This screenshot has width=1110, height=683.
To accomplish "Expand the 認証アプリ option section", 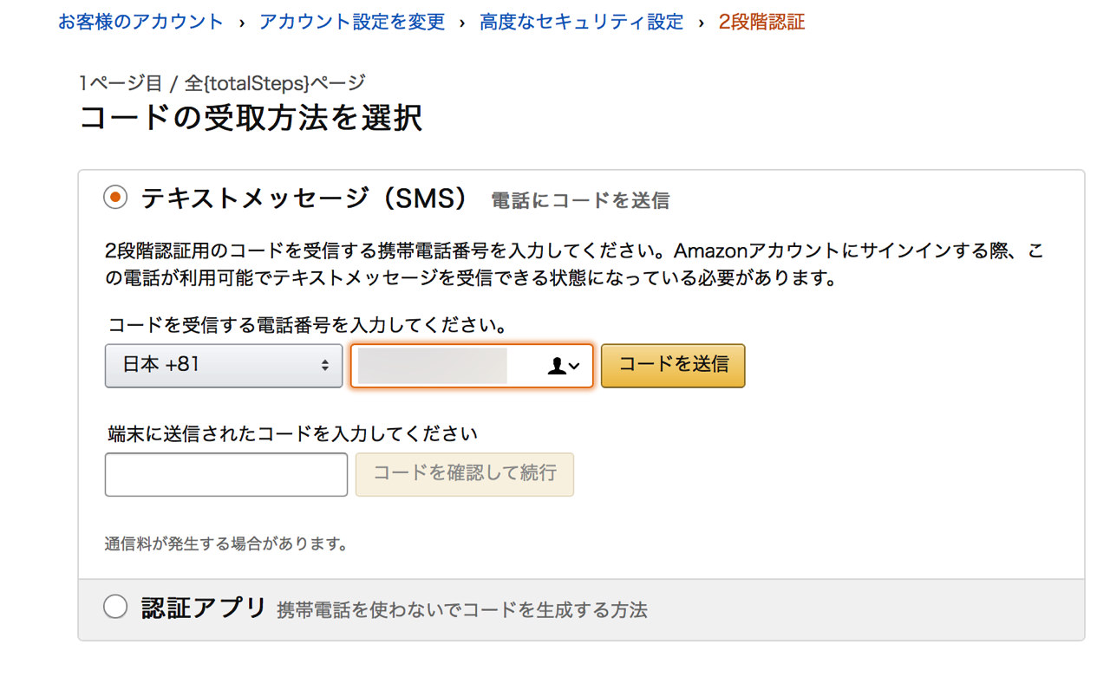I will click(581, 608).
